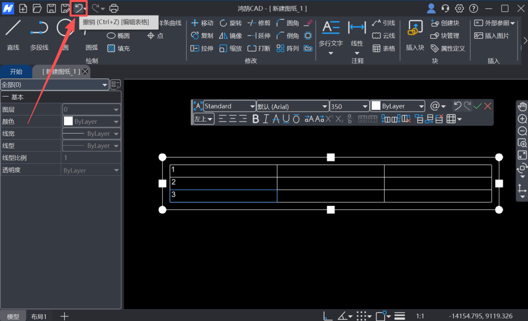Switch to the 布局1 layout tab
Screen dimensions: 528x321
click(x=39, y=316)
